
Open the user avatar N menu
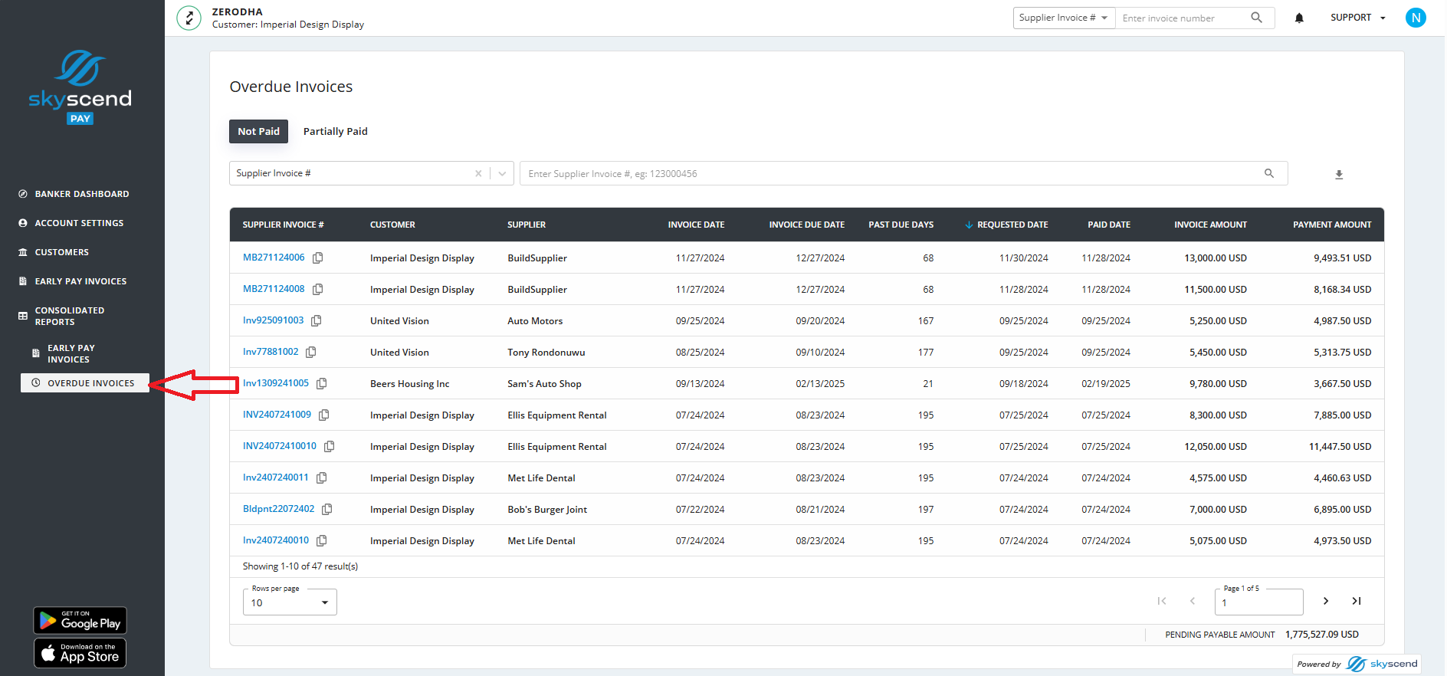1416,18
